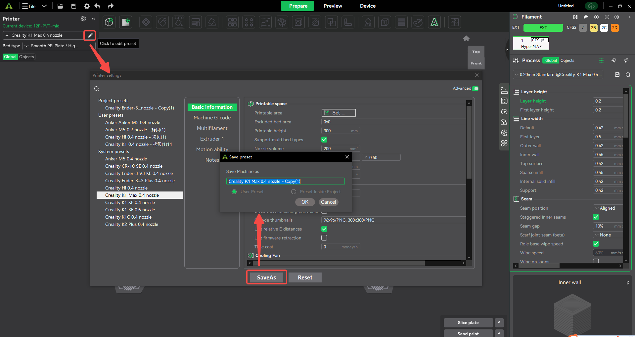The image size is (635, 337).
Task: Open the Hyper PLA filament dropdown
Action: click(531, 47)
